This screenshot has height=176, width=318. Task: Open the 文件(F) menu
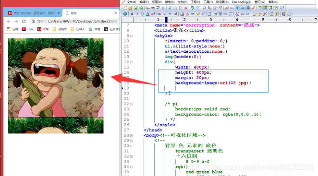132,2
